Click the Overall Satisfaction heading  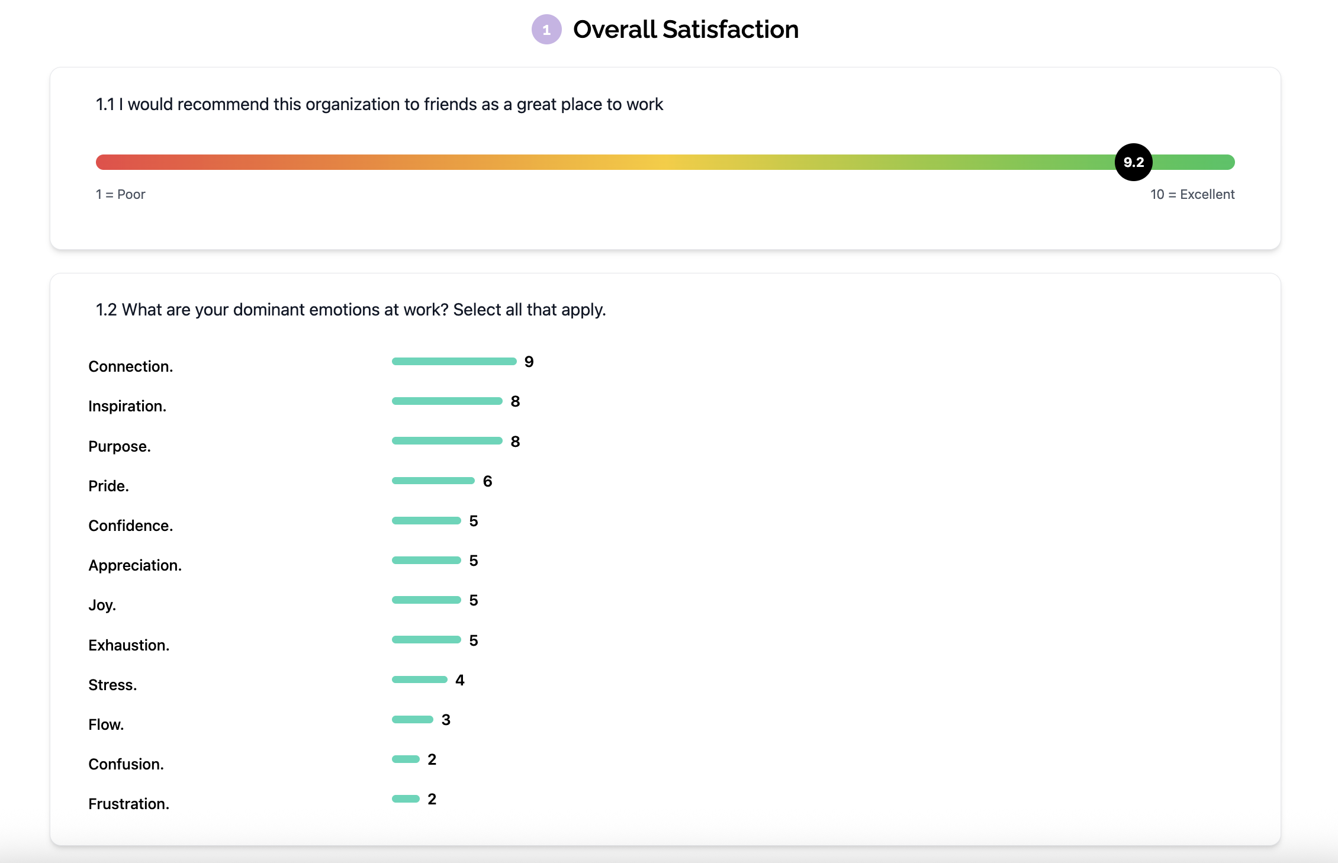pos(686,30)
